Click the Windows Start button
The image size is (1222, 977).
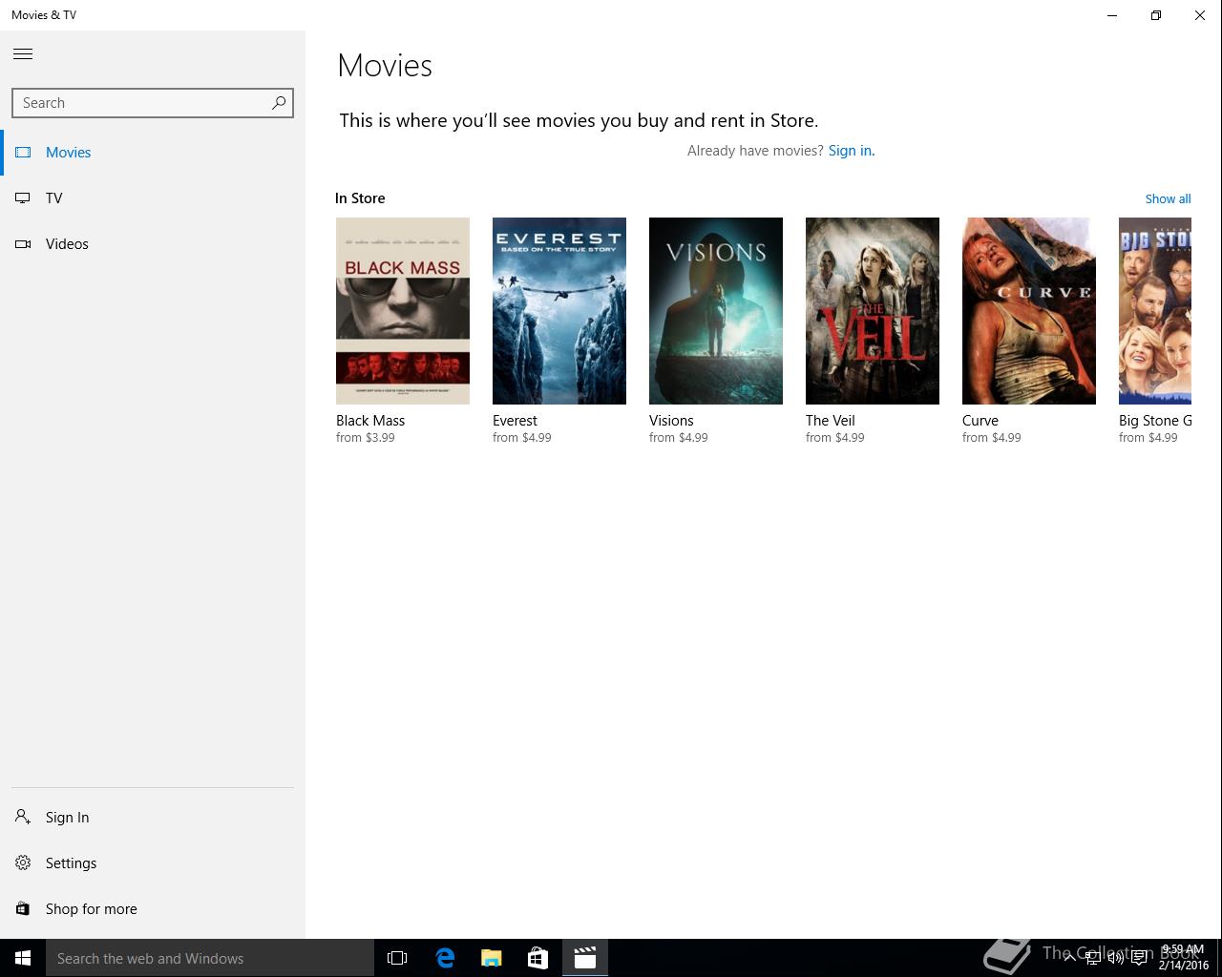(x=23, y=958)
